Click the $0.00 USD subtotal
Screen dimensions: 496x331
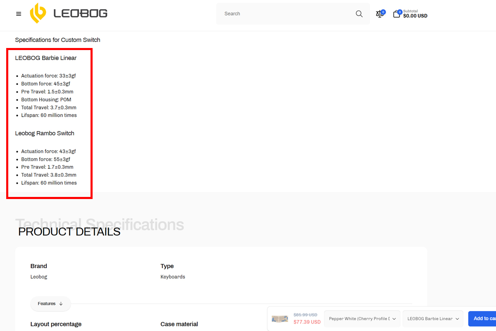(415, 16)
